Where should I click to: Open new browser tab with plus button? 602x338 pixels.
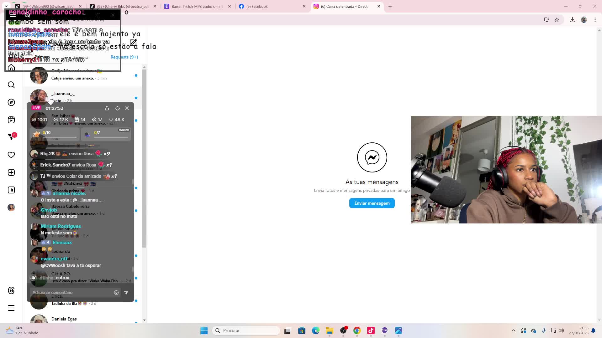390,6
